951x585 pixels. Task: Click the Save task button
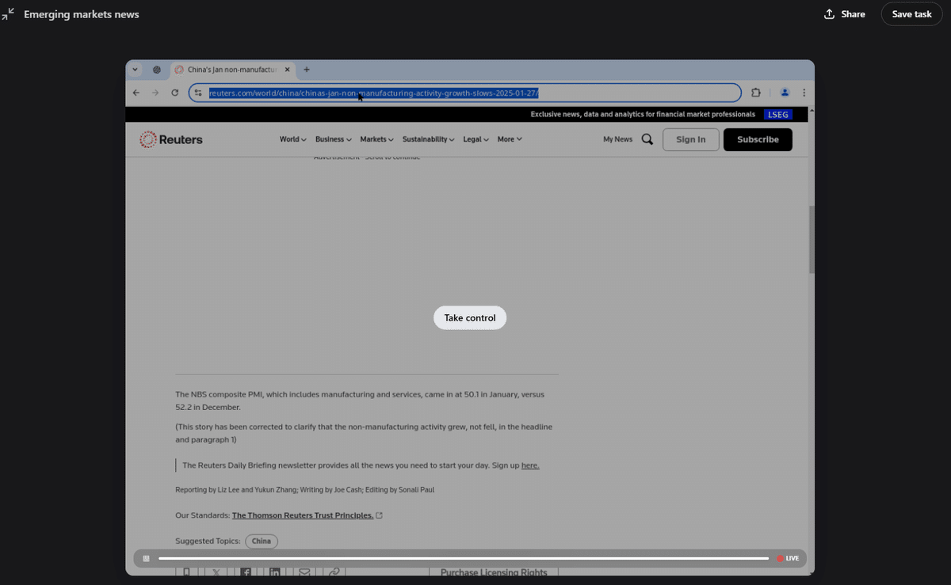point(911,14)
